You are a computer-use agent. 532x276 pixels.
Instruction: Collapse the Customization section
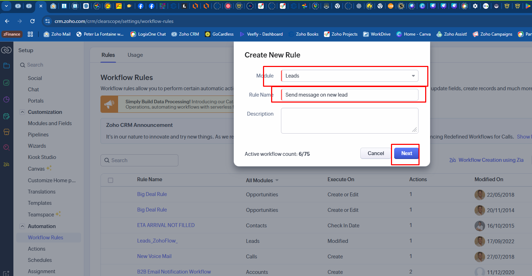point(22,112)
